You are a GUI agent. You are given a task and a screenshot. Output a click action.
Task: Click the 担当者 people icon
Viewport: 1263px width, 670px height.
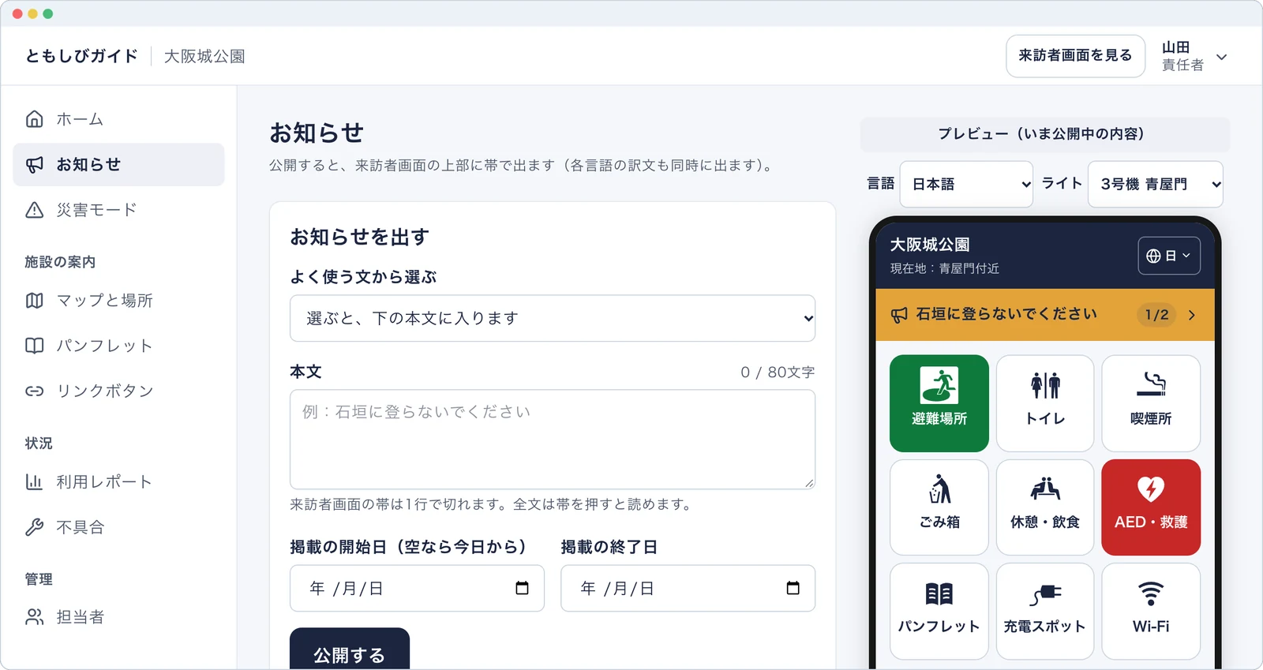pos(34,617)
